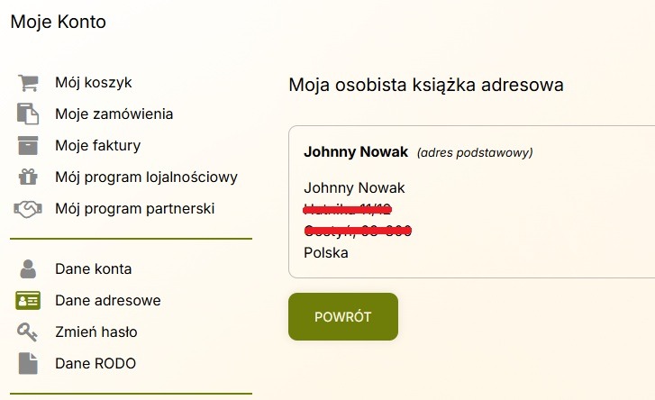655x400 pixels.
Task: Click the address card icon
Action: pos(28,300)
